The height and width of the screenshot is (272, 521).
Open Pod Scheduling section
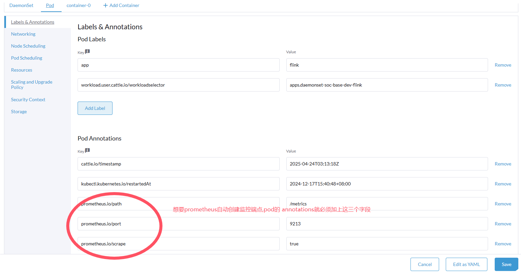27,58
